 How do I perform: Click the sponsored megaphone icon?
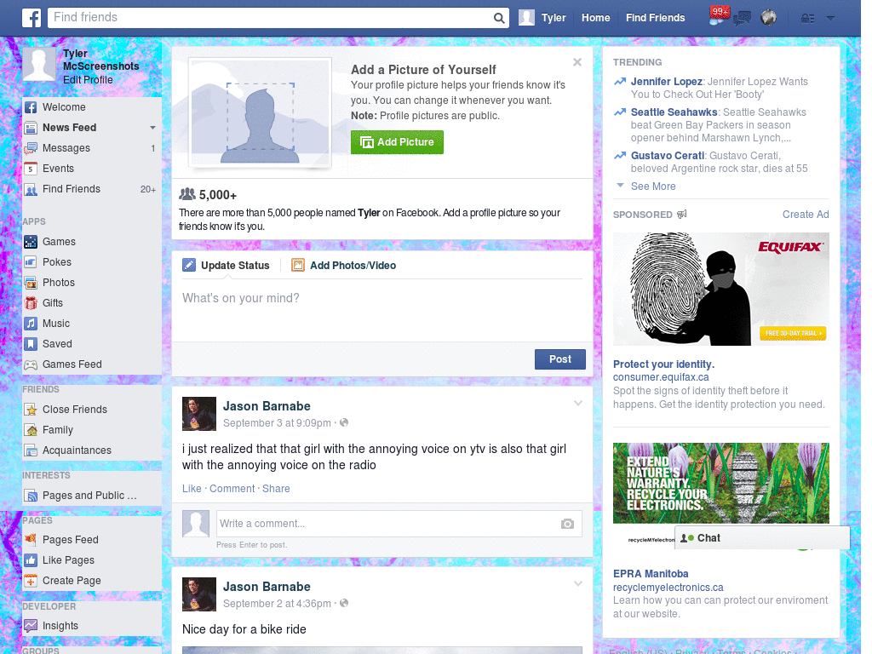(x=682, y=214)
